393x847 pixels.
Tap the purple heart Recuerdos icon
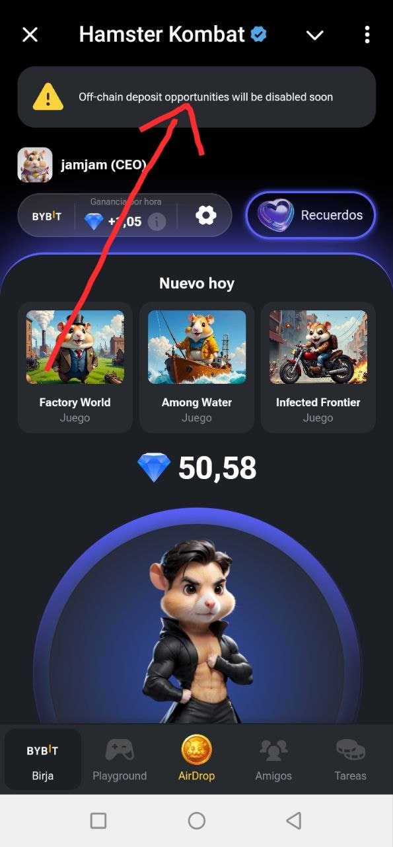tap(275, 215)
